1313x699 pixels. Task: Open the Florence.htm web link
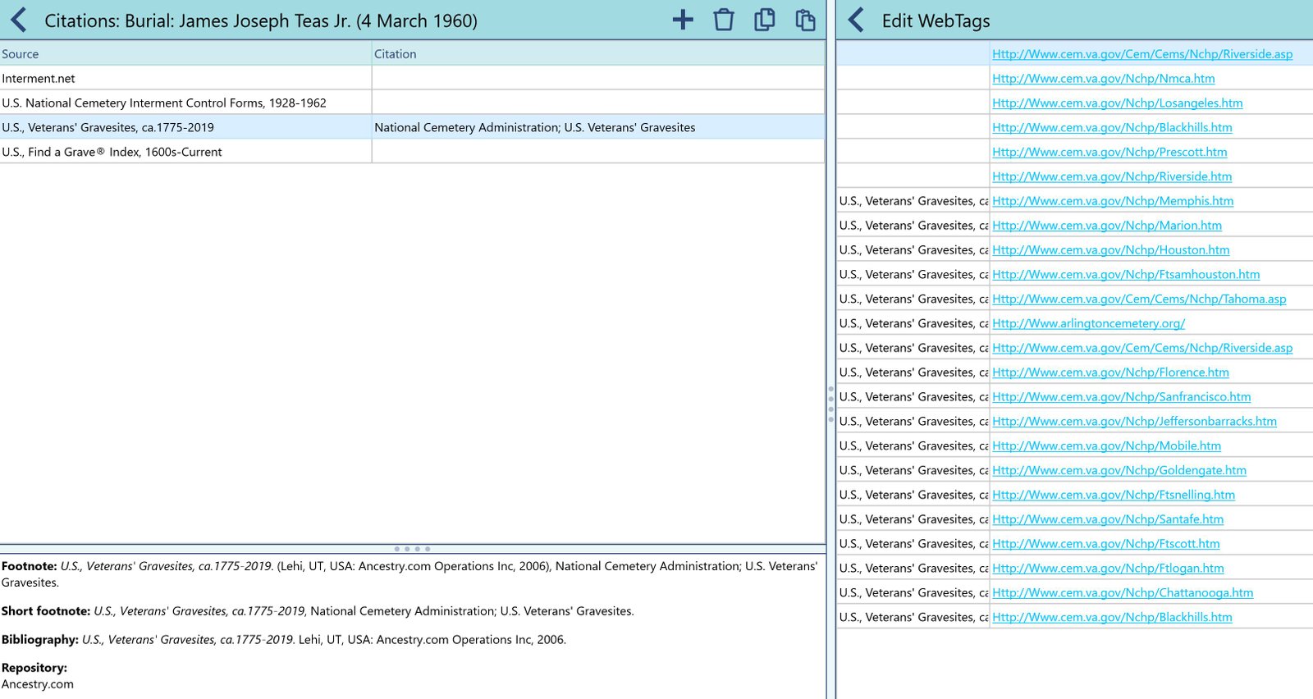(x=1110, y=372)
